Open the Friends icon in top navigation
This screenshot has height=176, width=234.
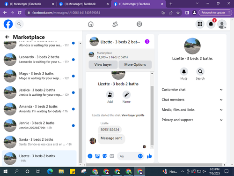[115, 24]
